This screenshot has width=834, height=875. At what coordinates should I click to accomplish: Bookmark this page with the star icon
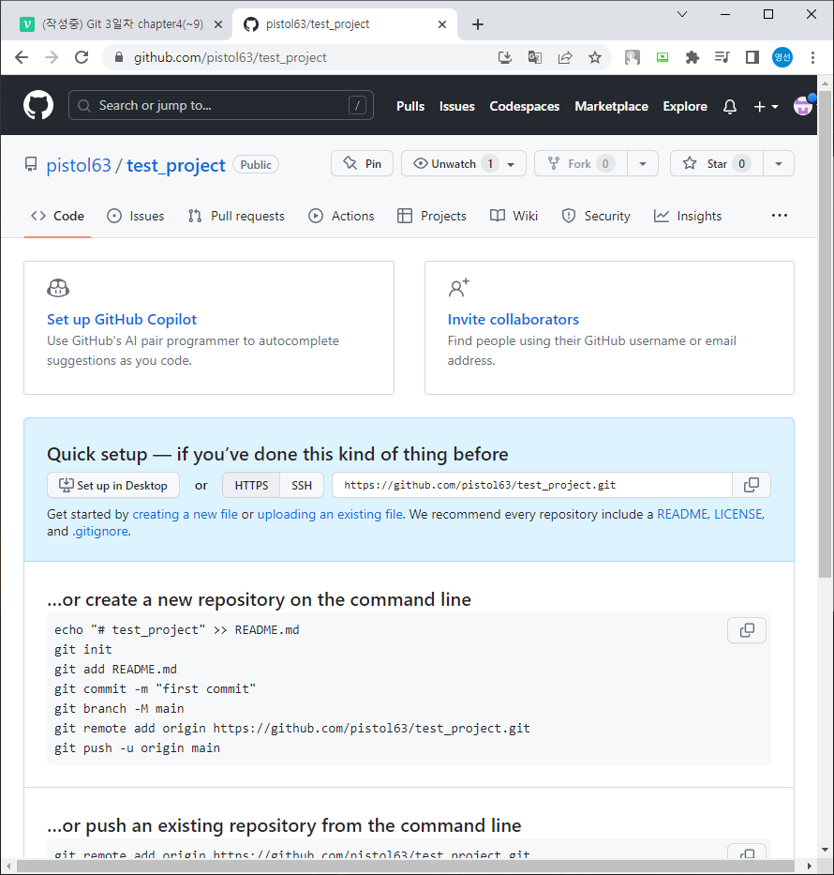tap(595, 57)
